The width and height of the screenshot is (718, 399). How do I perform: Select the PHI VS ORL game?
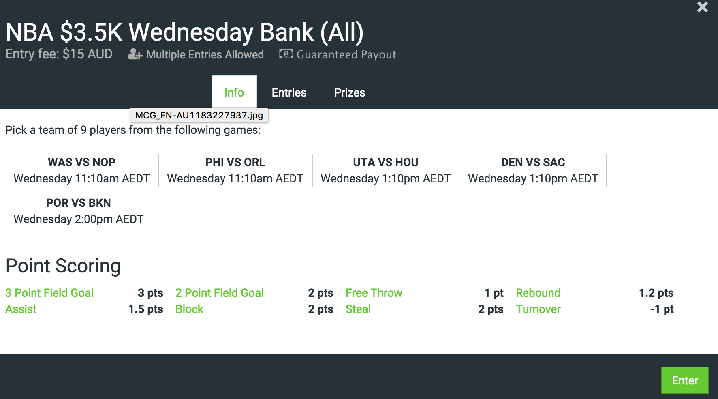pos(235,170)
